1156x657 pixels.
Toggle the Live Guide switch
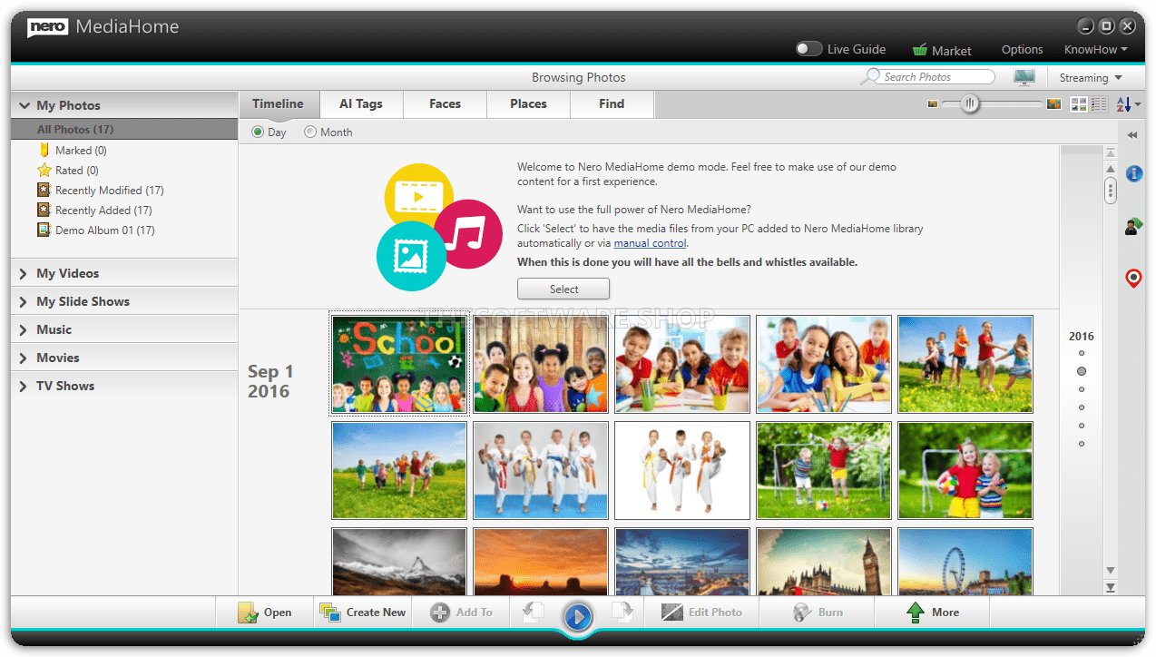[x=809, y=49]
